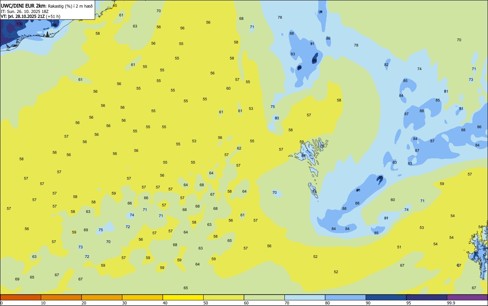Click the 80–90 medium blue legend swatch
Viewport: 488px width, 306px height.
(x=345, y=297)
